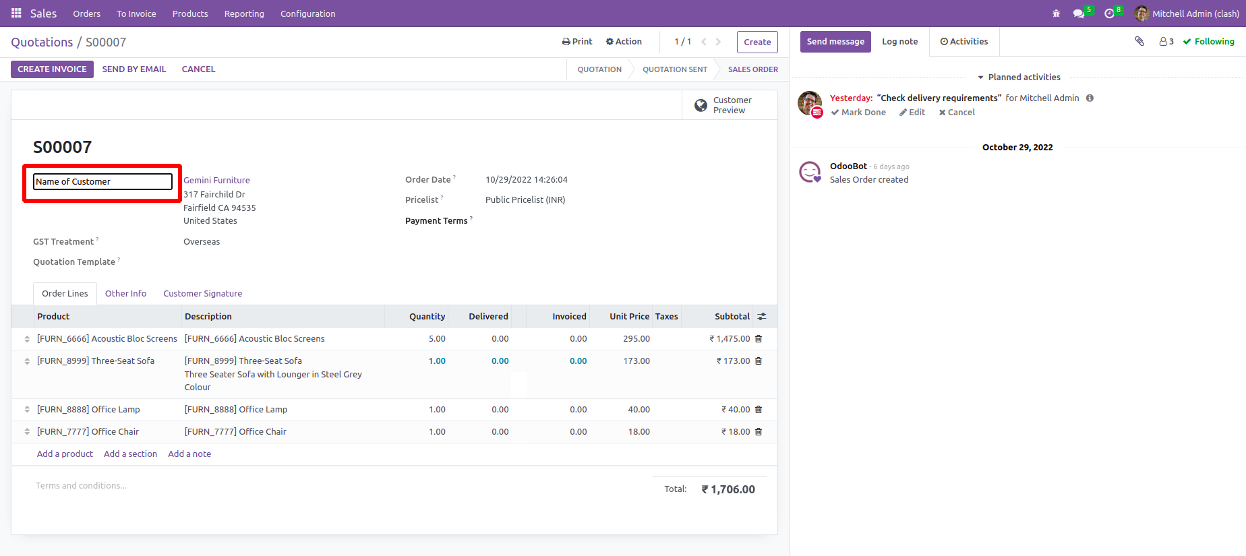Open optional columns settings icon in table header

tap(762, 317)
